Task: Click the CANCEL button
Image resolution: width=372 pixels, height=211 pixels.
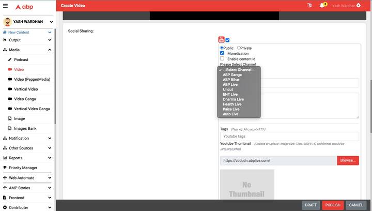Action: pos(356,205)
